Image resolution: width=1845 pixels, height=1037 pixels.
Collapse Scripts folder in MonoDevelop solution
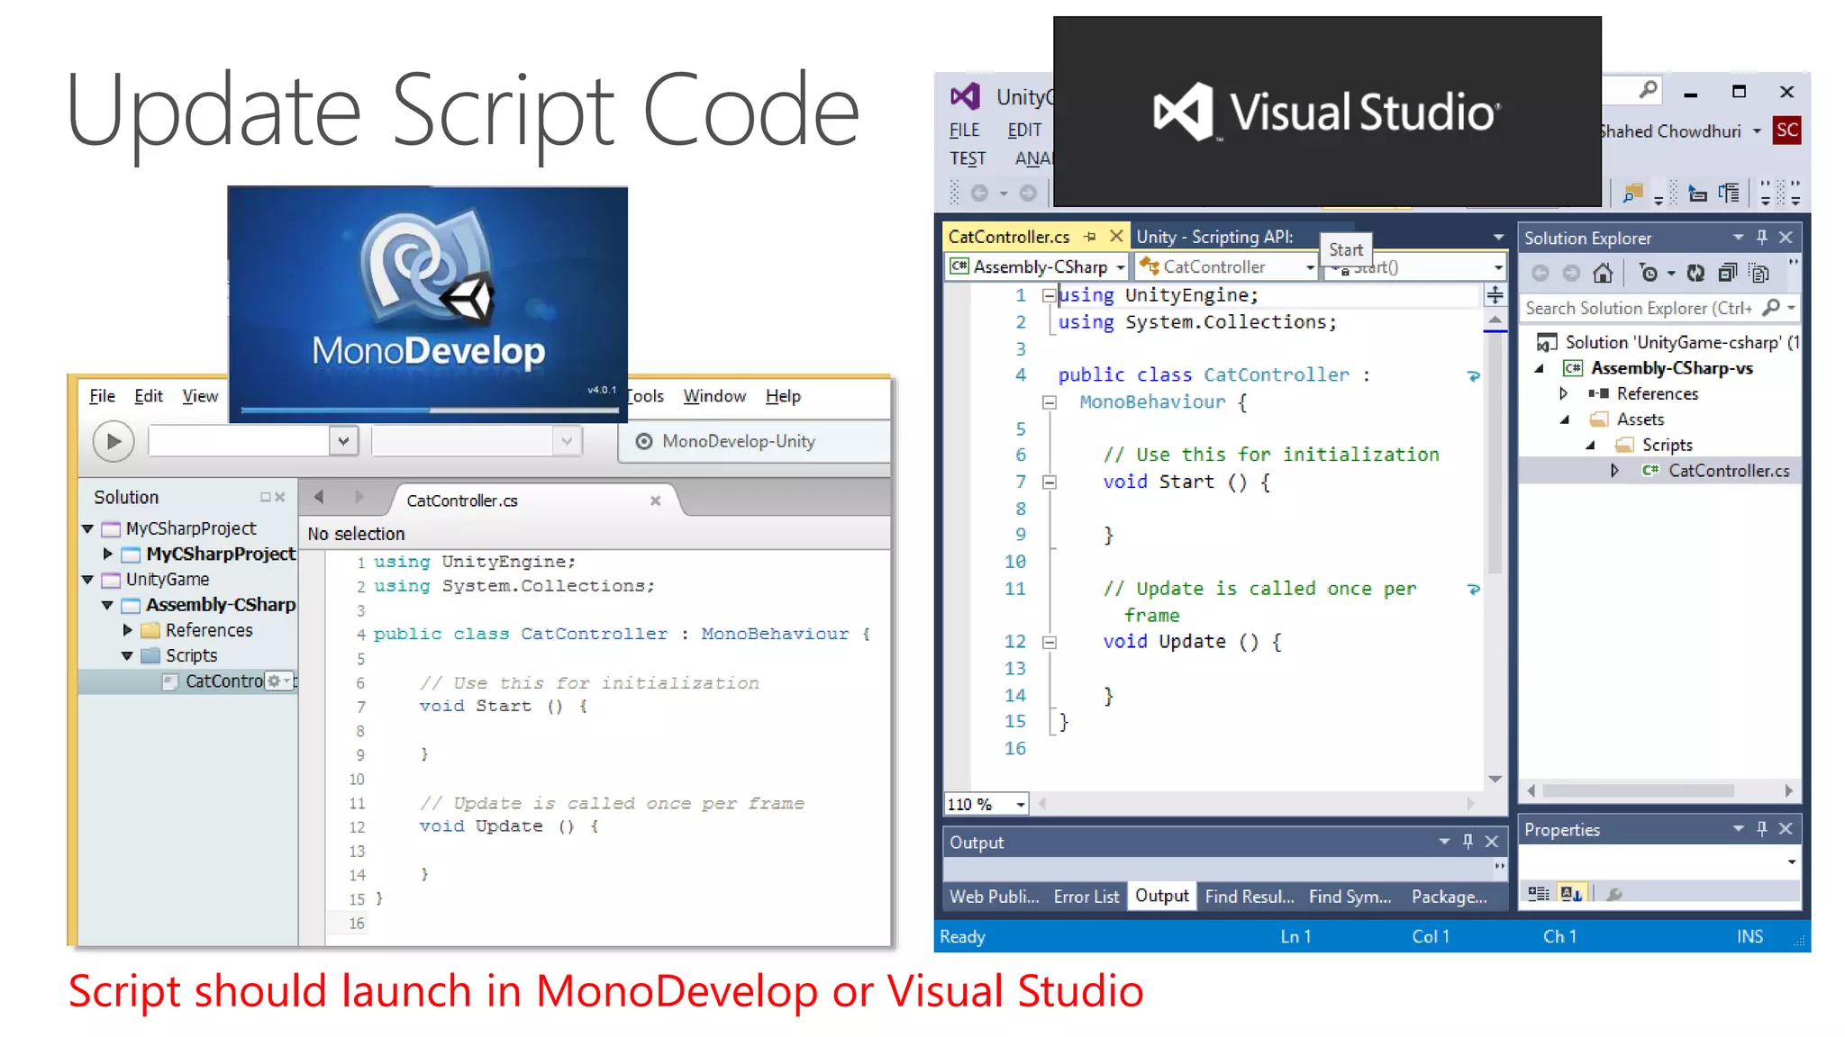coord(127,655)
